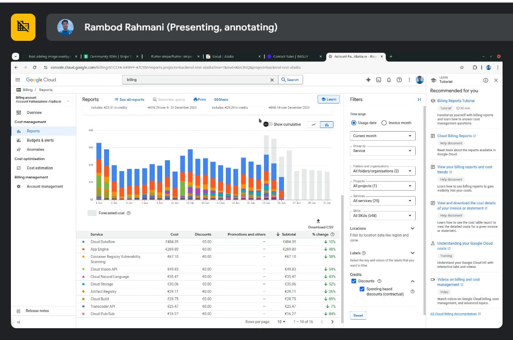The height and width of the screenshot is (340, 513).
Task: Select Usage date radio button
Action: (354, 123)
